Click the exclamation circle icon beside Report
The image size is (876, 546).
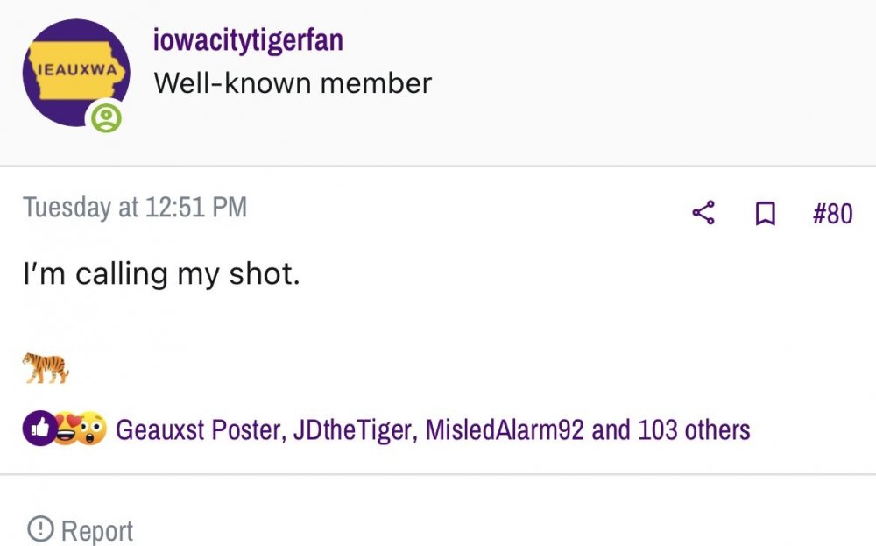(39, 529)
